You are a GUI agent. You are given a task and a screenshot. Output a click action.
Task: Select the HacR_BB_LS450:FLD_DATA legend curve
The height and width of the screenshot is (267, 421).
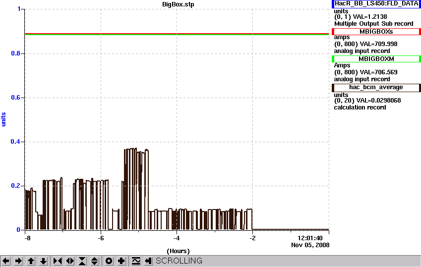[x=376, y=4]
